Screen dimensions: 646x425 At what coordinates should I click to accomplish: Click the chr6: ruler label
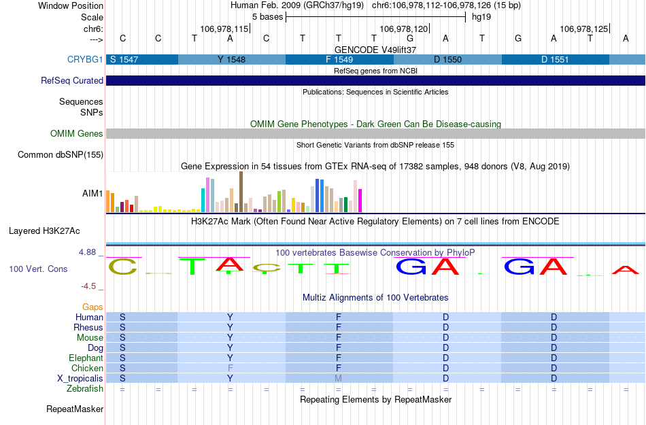pyautogui.click(x=93, y=29)
